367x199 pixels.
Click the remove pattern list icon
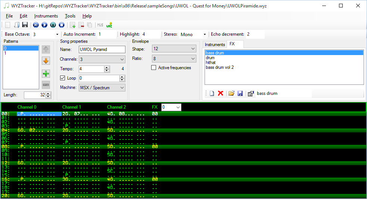[81, 25]
